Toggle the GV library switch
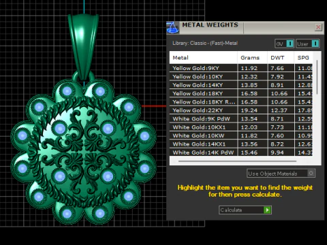This screenshot has width=327, height=245. click(x=285, y=44)
